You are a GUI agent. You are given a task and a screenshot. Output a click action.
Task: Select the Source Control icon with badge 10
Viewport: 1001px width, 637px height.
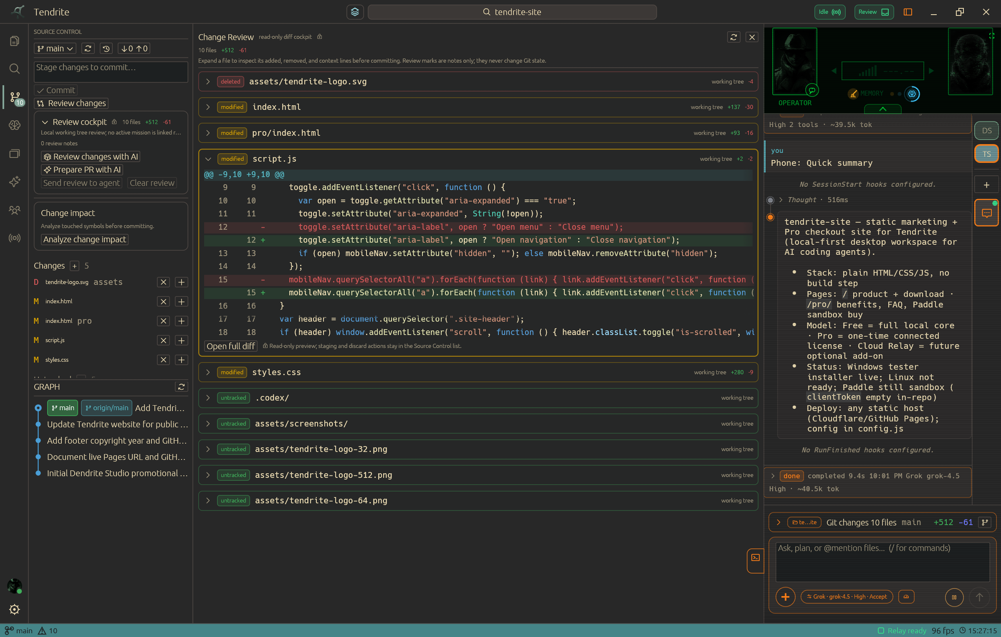tap(15, 98)
